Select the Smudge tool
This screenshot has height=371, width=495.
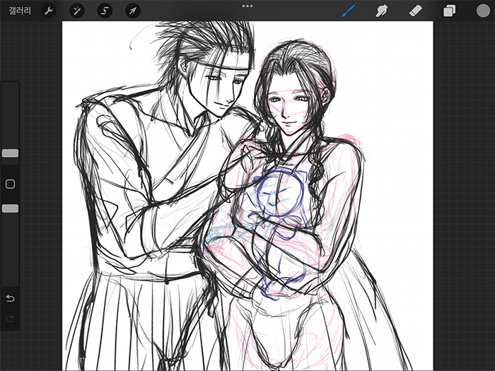tap(382, 11)
